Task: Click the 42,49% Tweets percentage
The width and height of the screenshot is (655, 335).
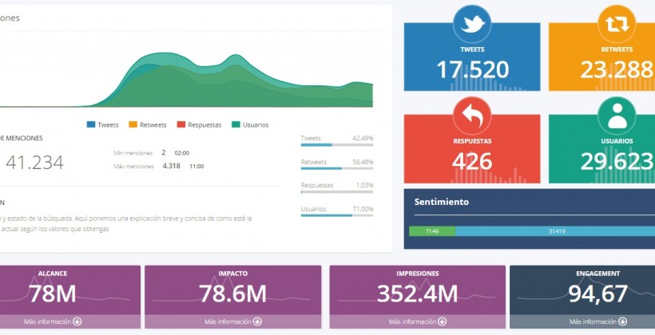Action: (x=363, y=138)
